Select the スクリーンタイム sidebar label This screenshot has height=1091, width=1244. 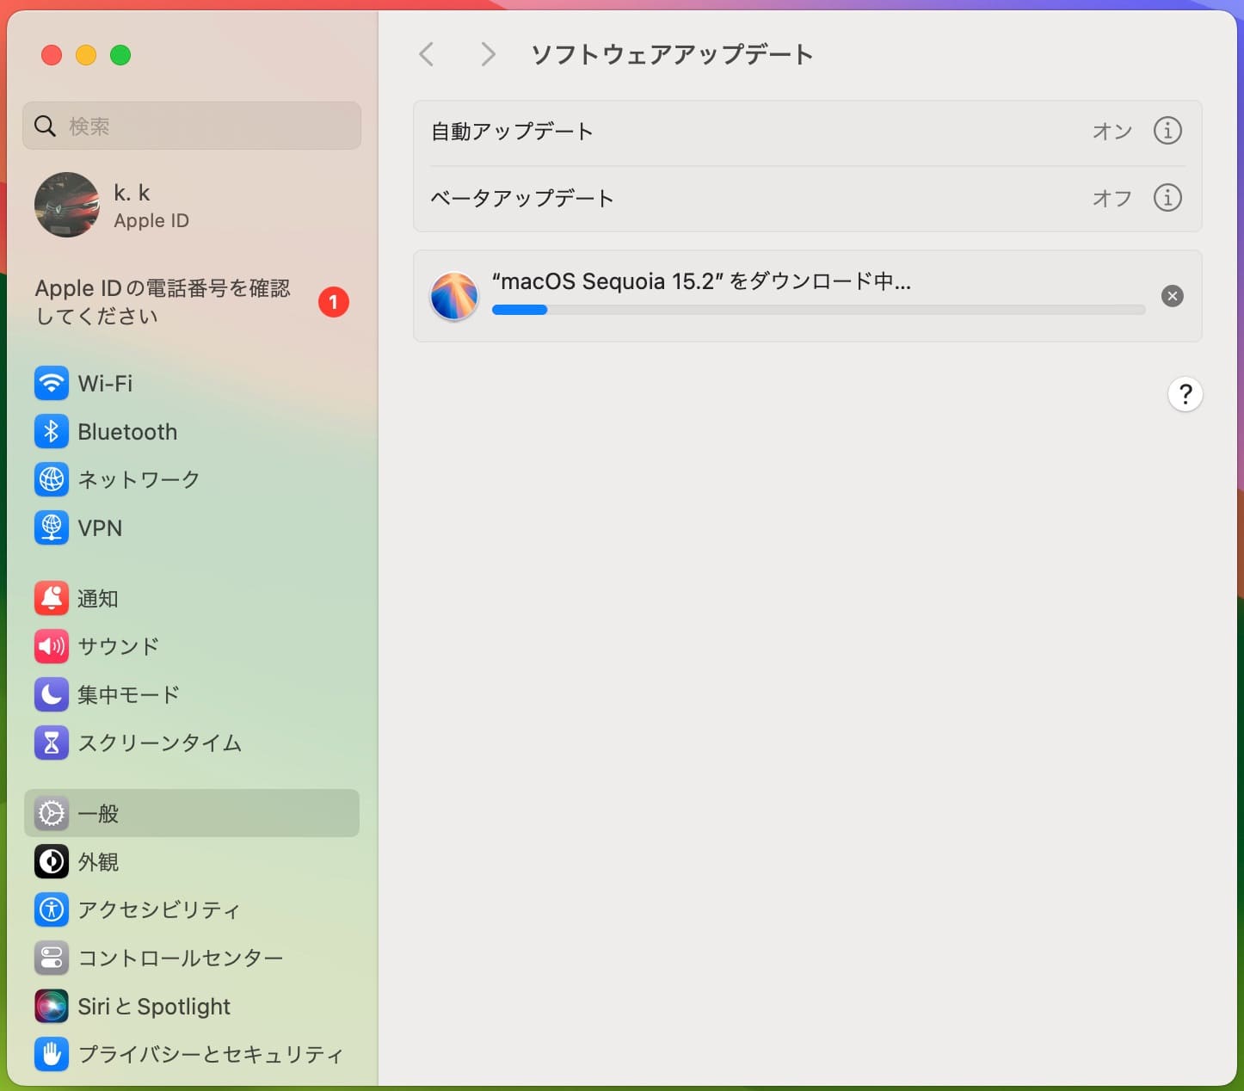[x=160, y=743]
